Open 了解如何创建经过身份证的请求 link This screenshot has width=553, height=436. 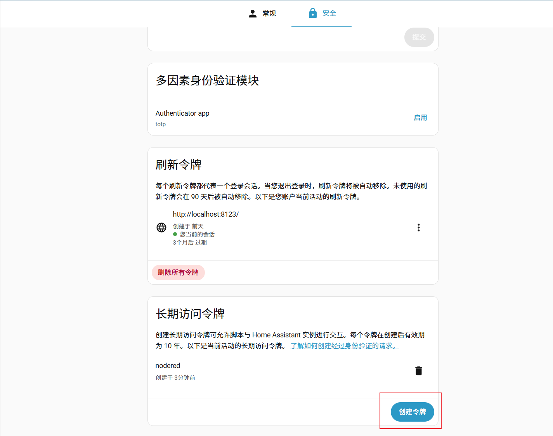pyautogui.click(x=344, y=346)
